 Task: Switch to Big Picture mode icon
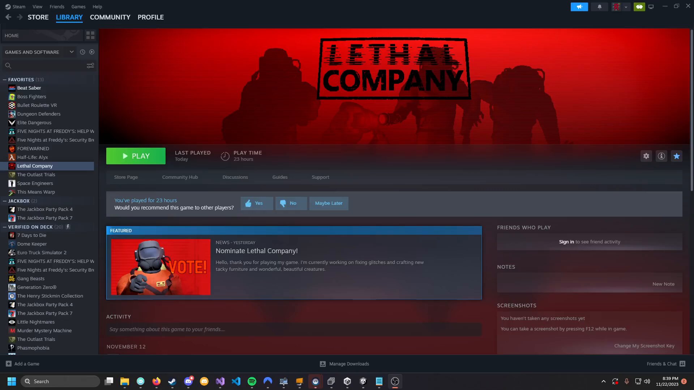point(651,7)
